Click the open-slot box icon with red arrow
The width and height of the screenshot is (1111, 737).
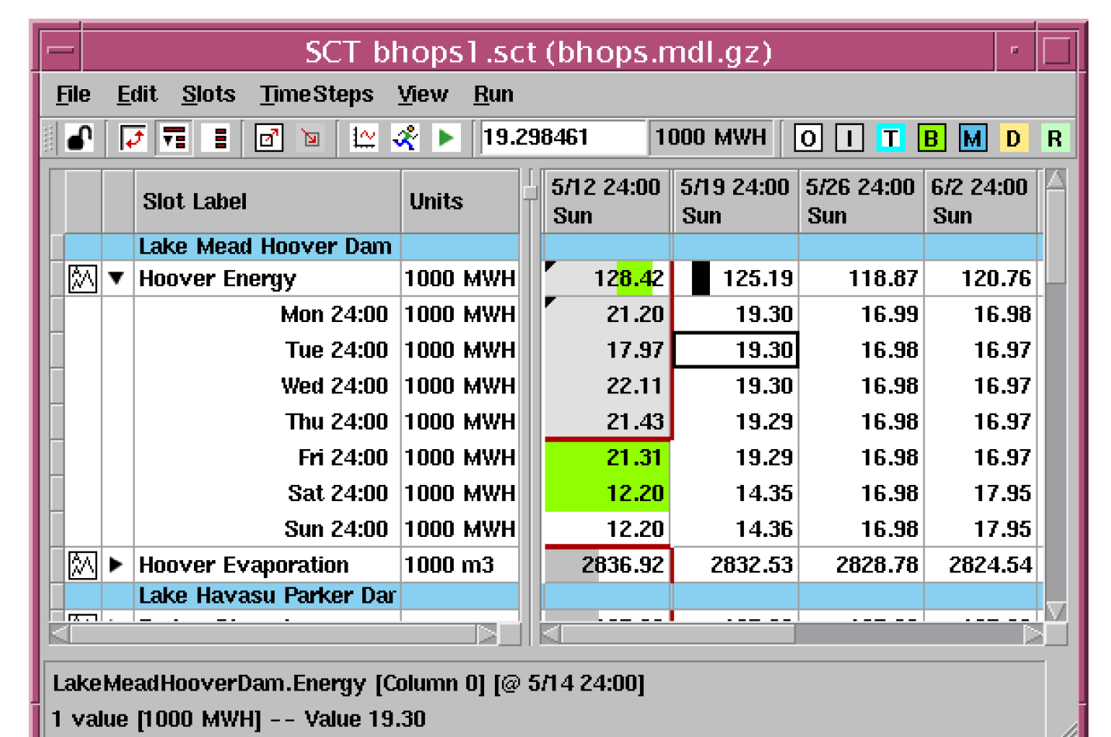click(268, 138)
